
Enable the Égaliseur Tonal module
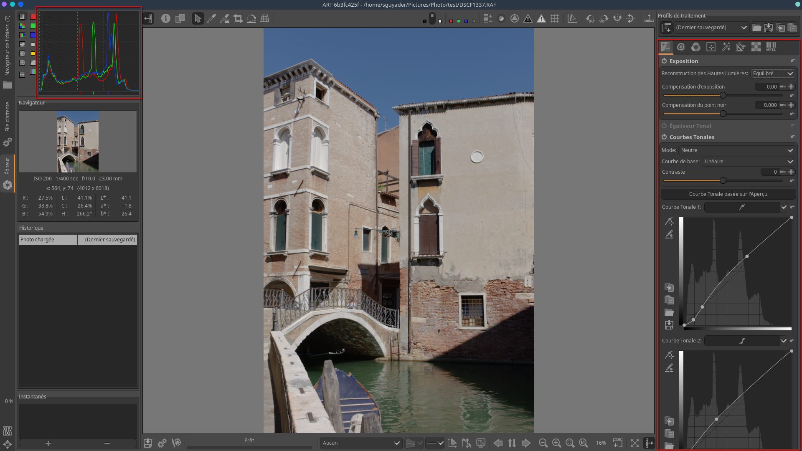click(x=664, y=126)
